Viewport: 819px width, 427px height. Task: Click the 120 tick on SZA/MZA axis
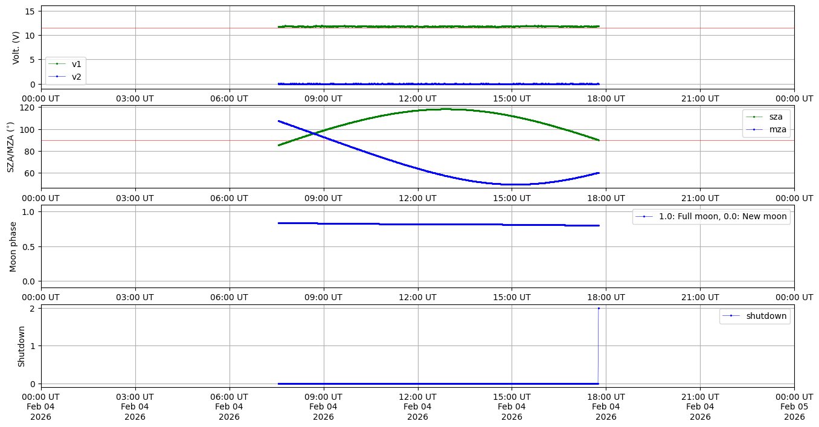click(28, 108)
